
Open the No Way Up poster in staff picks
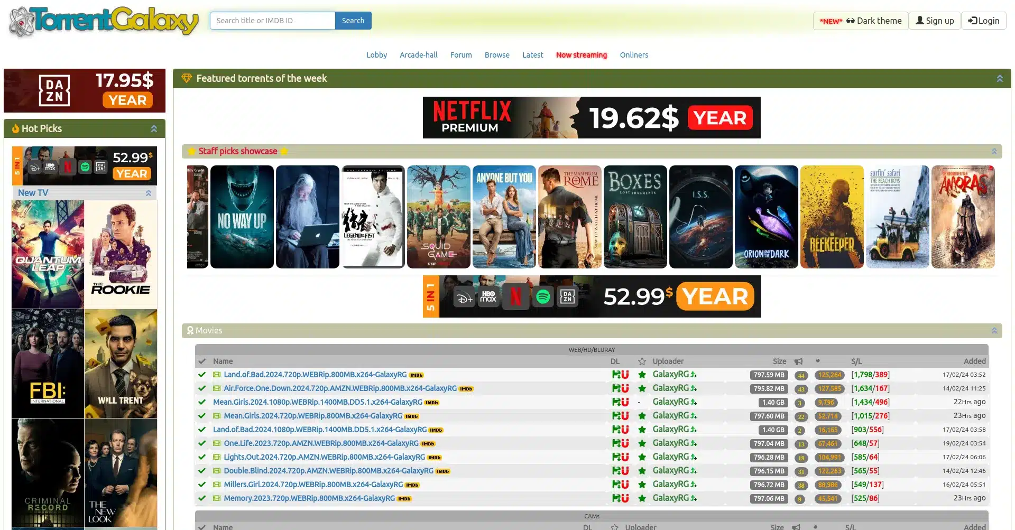(242, 217)
